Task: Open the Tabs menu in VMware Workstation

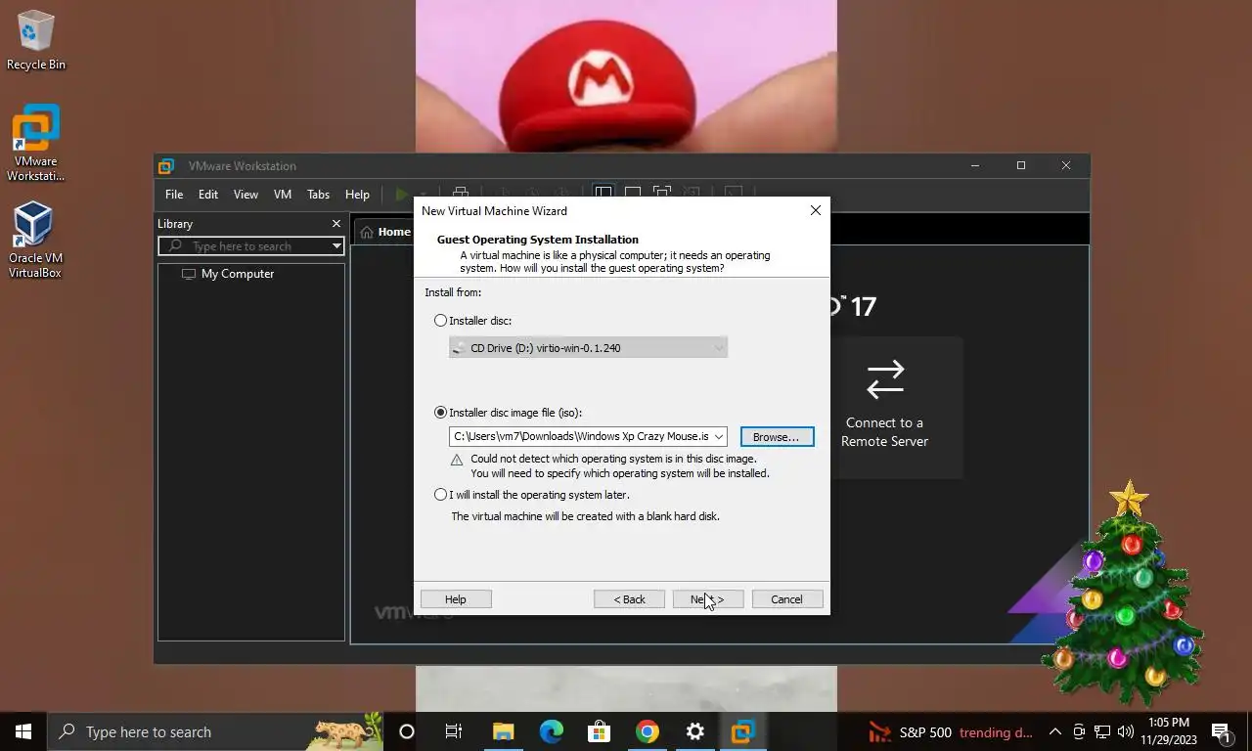Action: (319, 195)
